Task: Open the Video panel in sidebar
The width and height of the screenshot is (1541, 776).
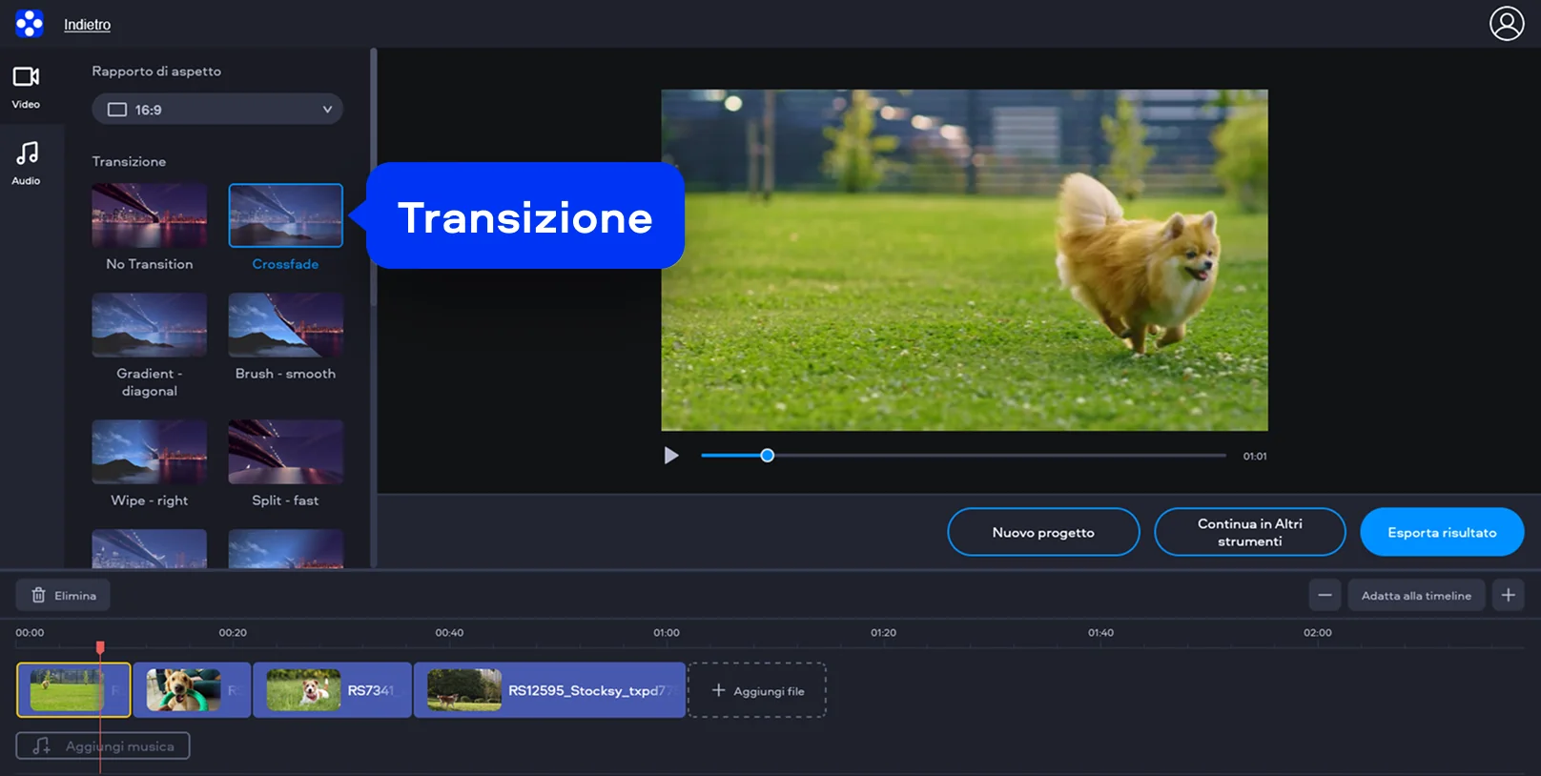Action: (x=26, y=87)
